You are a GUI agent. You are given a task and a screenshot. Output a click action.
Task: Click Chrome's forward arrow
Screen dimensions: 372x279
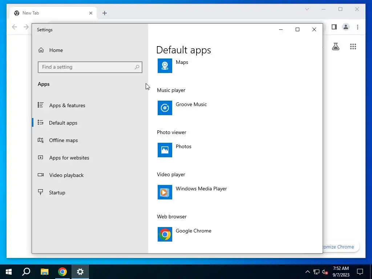(26, 27)
